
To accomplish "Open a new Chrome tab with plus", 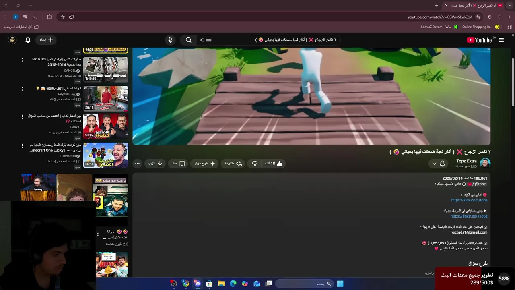I will (437, 5).
